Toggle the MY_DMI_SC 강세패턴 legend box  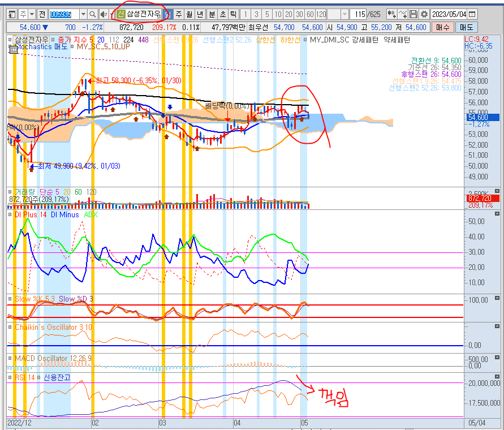tap(305, 40)
